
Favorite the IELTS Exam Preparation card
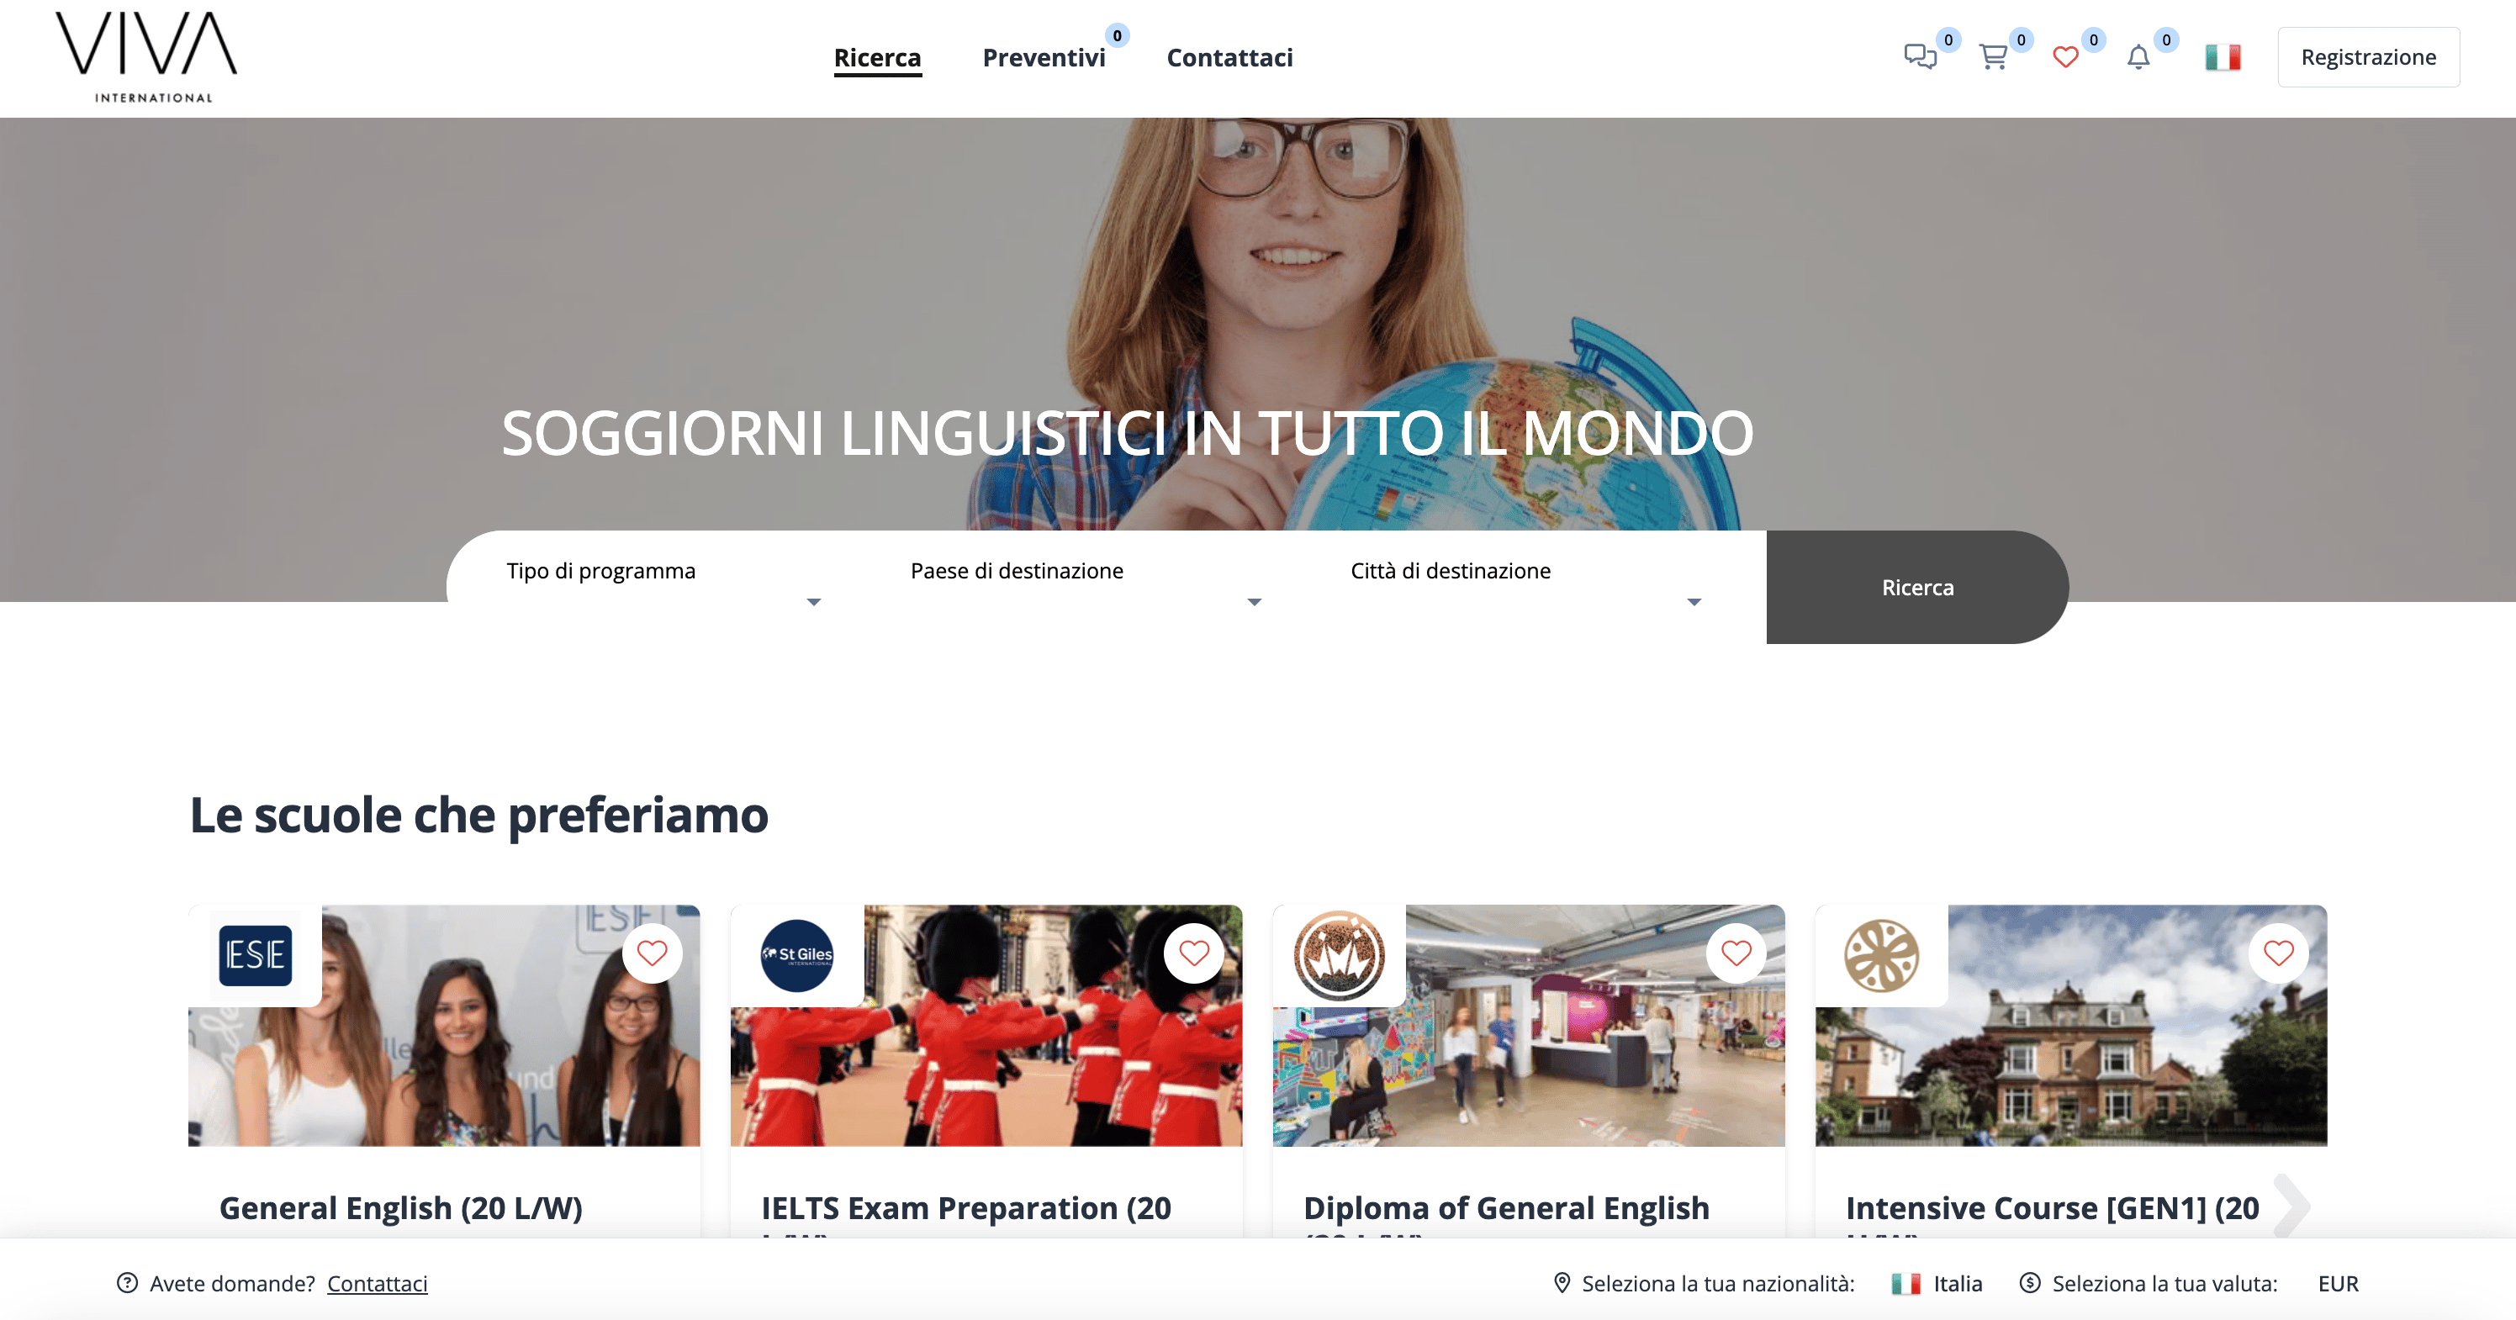1193,953
